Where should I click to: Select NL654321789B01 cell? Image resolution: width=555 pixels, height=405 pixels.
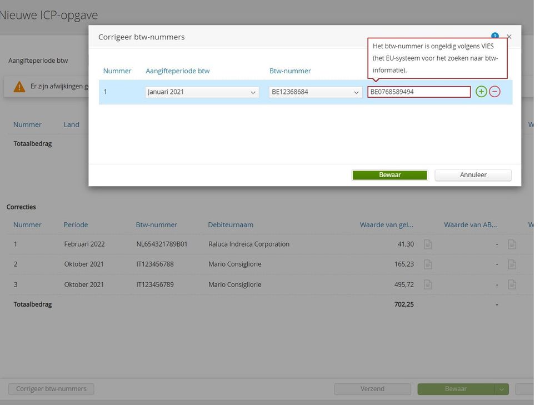[x=162, y=244]
